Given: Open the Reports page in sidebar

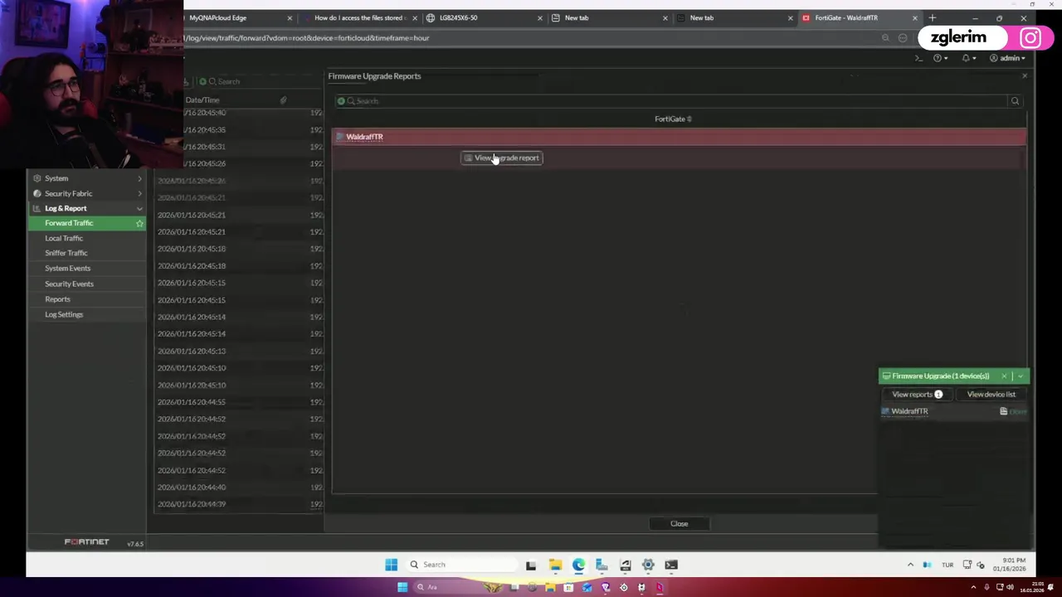Looking at the screenshot, I should [57, 298].
